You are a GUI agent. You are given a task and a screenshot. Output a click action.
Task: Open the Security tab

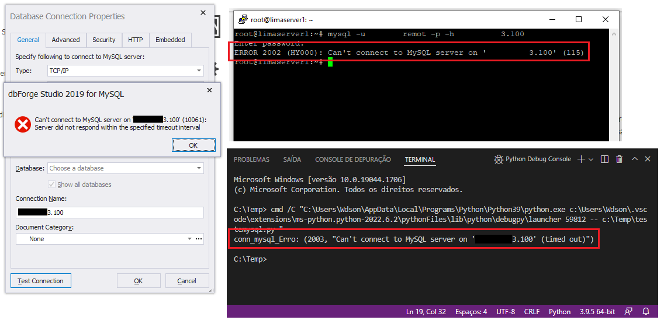pos(104,40)
